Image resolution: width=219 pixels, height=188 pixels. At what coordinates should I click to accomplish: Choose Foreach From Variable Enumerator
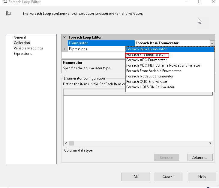(154, 71)
